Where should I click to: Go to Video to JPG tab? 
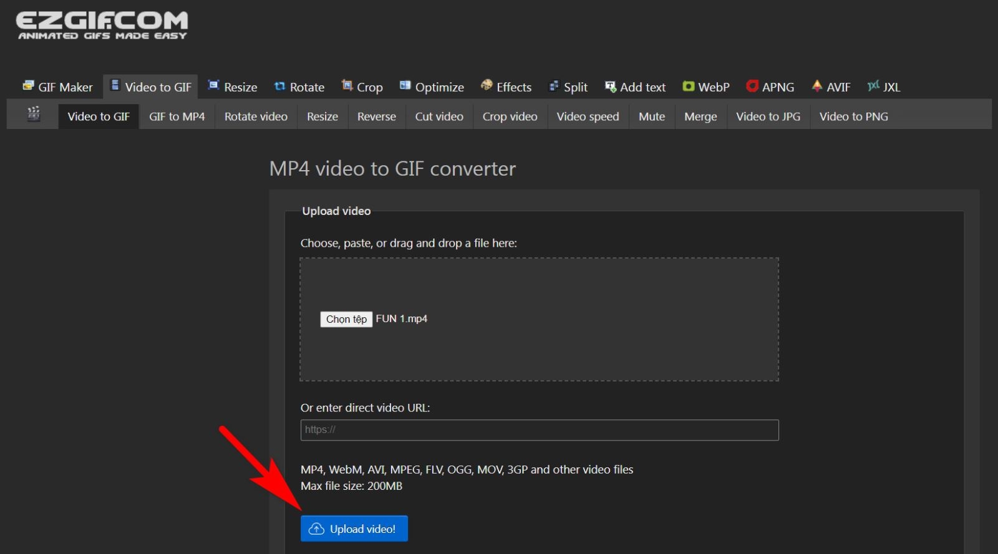click(768, 117)
